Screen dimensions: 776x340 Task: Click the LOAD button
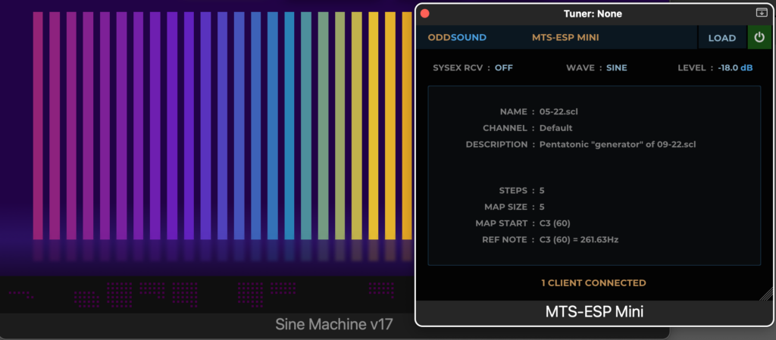(x=721, y=38)
